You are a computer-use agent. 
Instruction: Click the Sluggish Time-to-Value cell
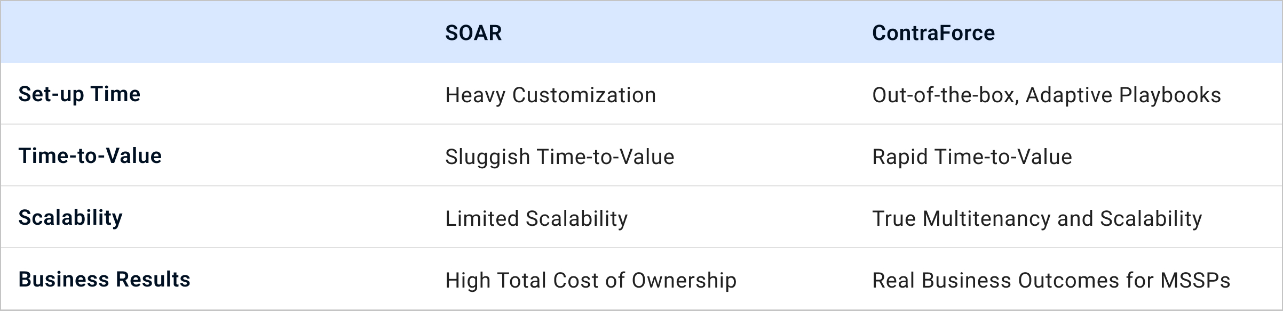559,157
